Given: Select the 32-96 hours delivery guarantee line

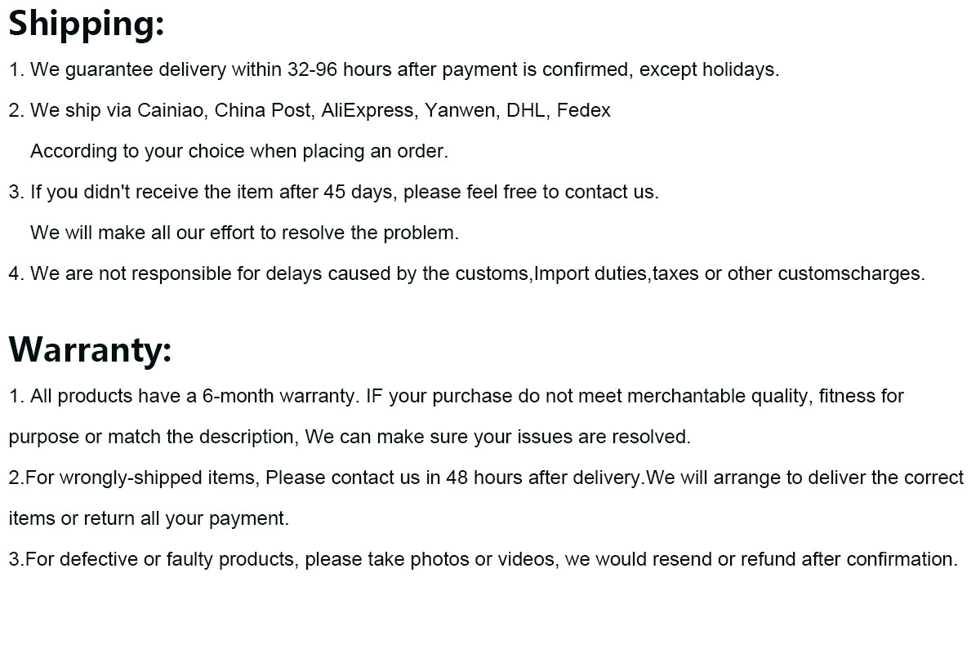Looking at the screenshot, I should [x=394, y=70].
